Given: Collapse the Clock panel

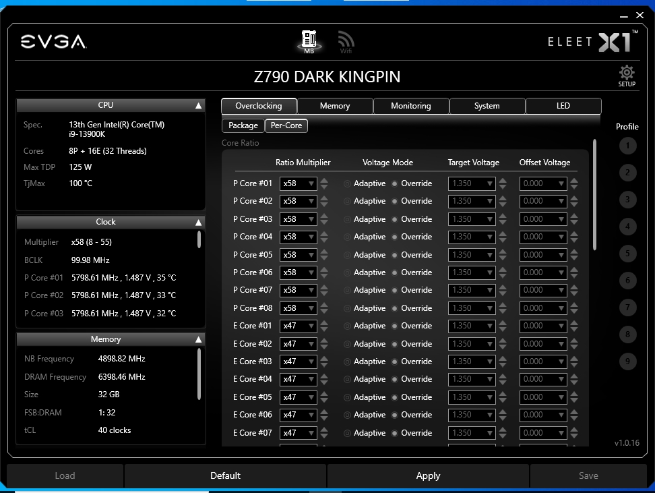Looking at the screenshot, I should point(198,223).
